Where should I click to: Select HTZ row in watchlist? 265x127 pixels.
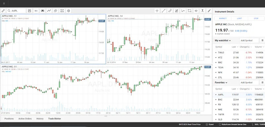(239, 58)
